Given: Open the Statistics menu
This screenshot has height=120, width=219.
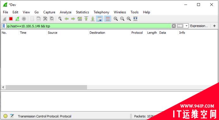Looking at the screenshot, I should point(82,12).
